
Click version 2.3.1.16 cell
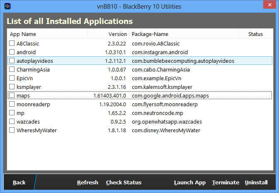click(117, 87)
